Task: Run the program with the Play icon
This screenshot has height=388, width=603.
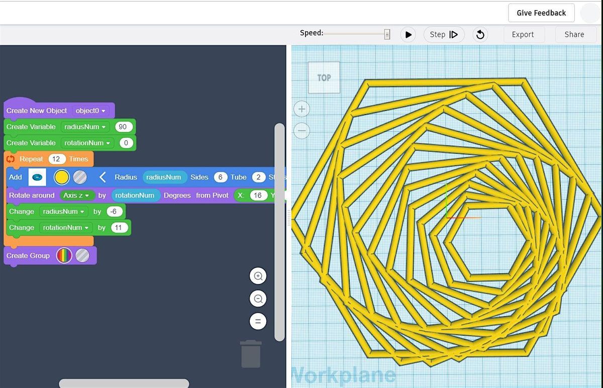Action: tap(408, 34)
